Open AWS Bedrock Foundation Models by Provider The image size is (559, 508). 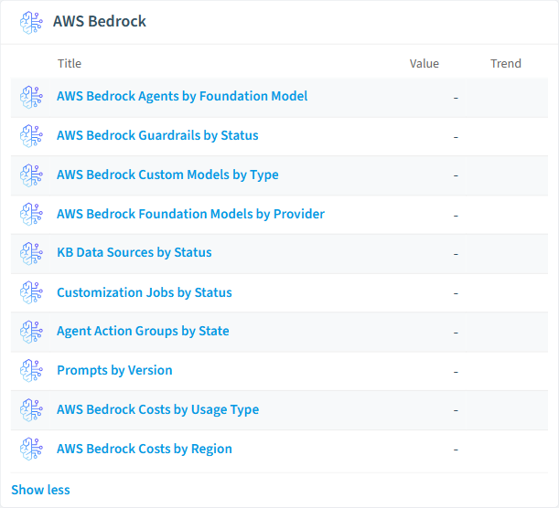pos(190,214)
